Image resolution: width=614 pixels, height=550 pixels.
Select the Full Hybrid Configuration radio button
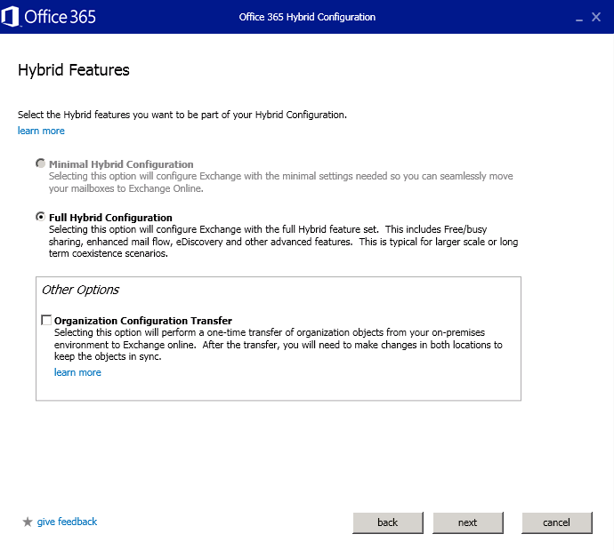[x=40, y=216]
